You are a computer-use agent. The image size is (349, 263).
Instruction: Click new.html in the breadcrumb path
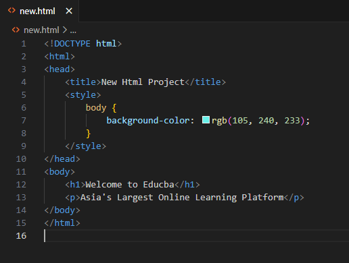coord(41,30)
